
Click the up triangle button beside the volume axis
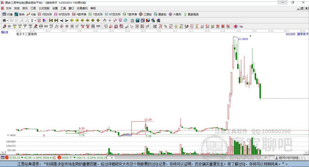(3, 153)
